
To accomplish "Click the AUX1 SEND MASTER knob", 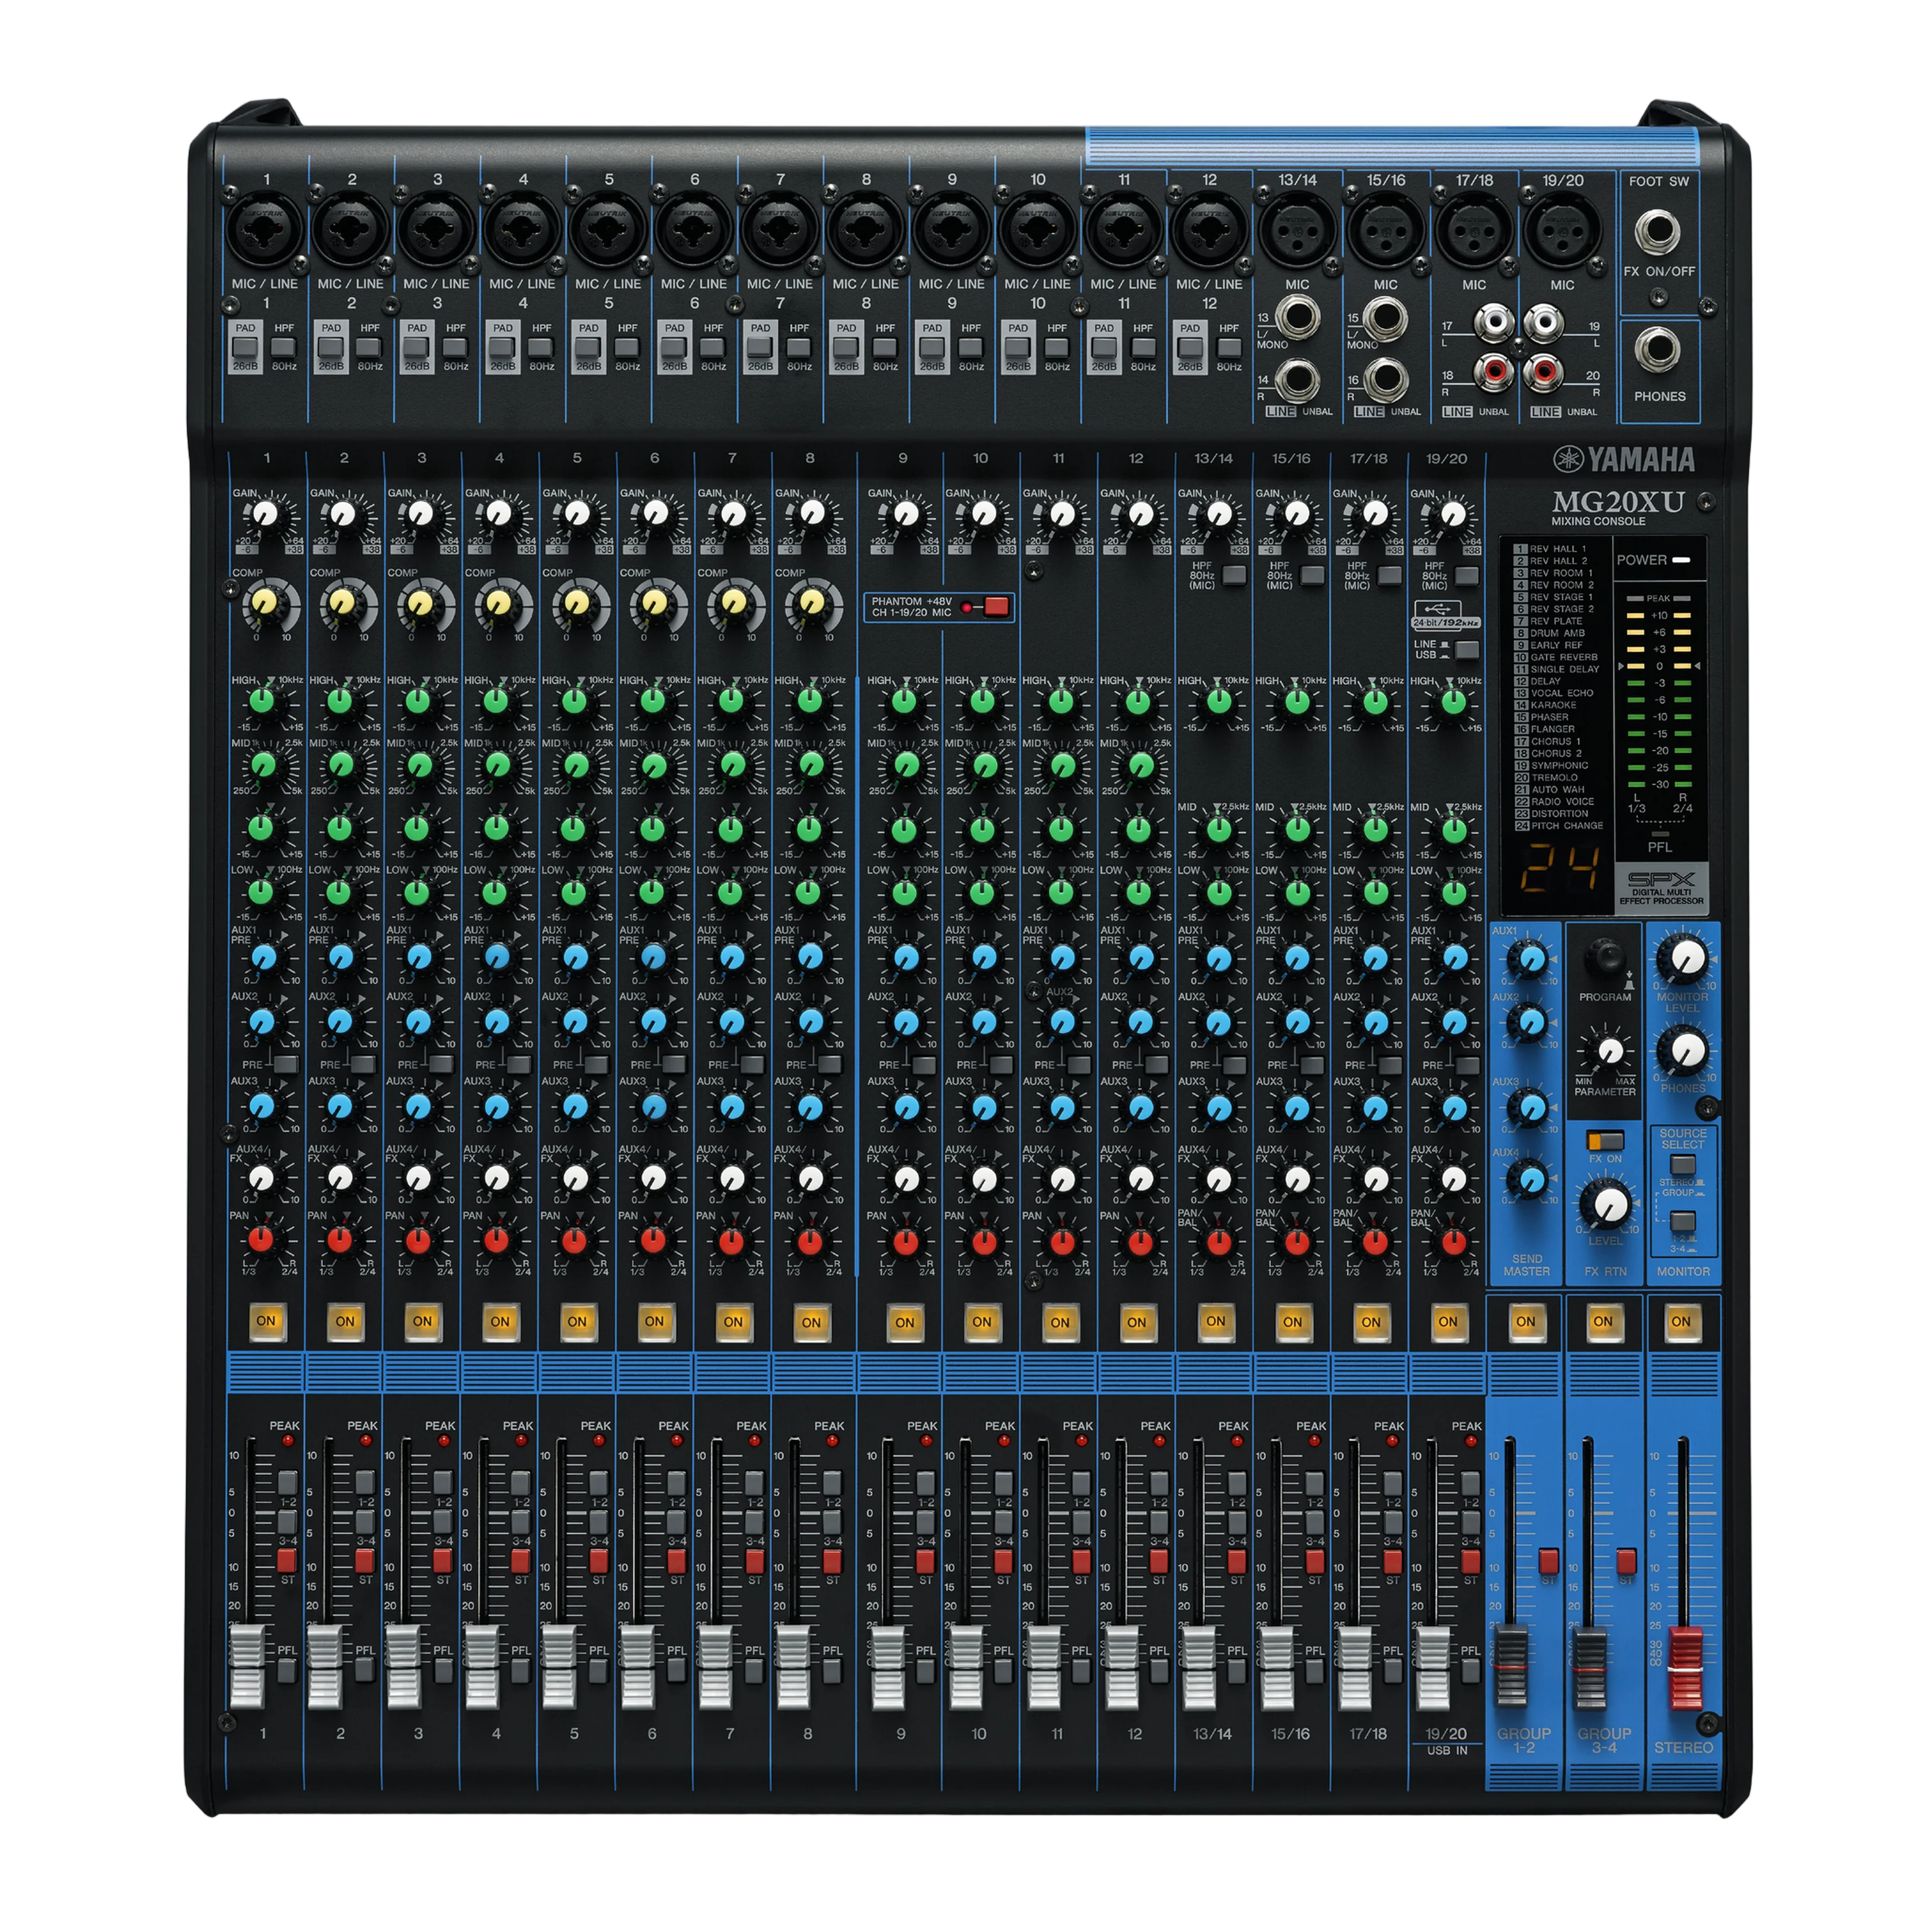I will tap(1529, 961).
